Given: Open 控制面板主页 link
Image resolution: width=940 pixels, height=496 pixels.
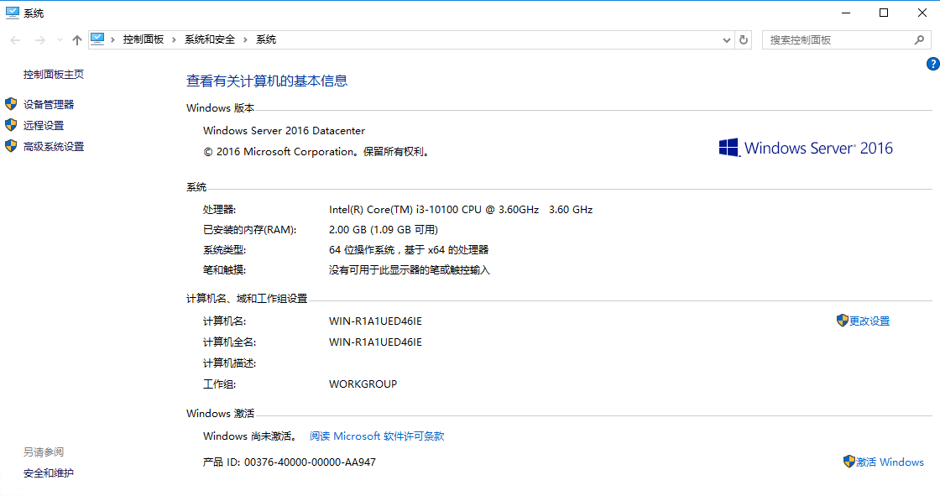Looking at the screenshot, I should [x=54, y=75].
